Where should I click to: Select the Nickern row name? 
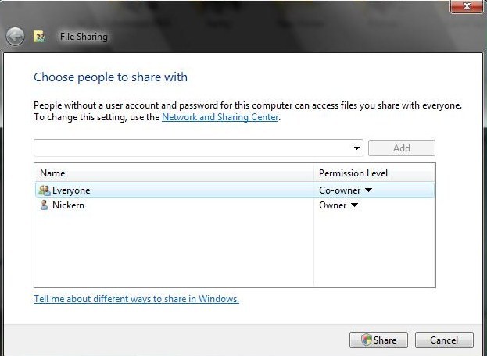[68, 205]
